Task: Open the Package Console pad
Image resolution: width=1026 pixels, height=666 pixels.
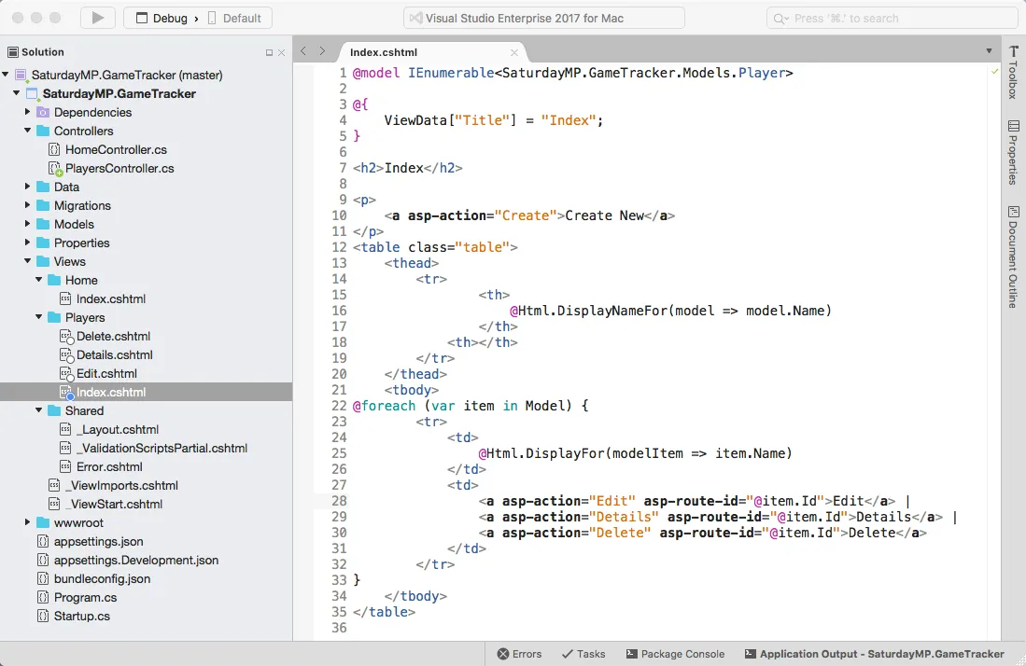Action: pos(675,654)
